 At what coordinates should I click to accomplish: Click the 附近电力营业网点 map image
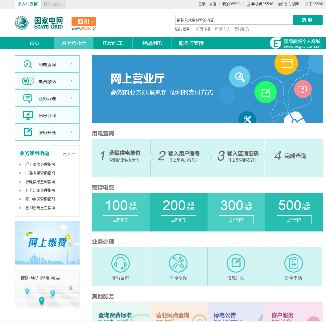click(47, 289)
